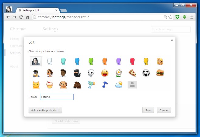Bookmark this page with the star

coord(170,17)
